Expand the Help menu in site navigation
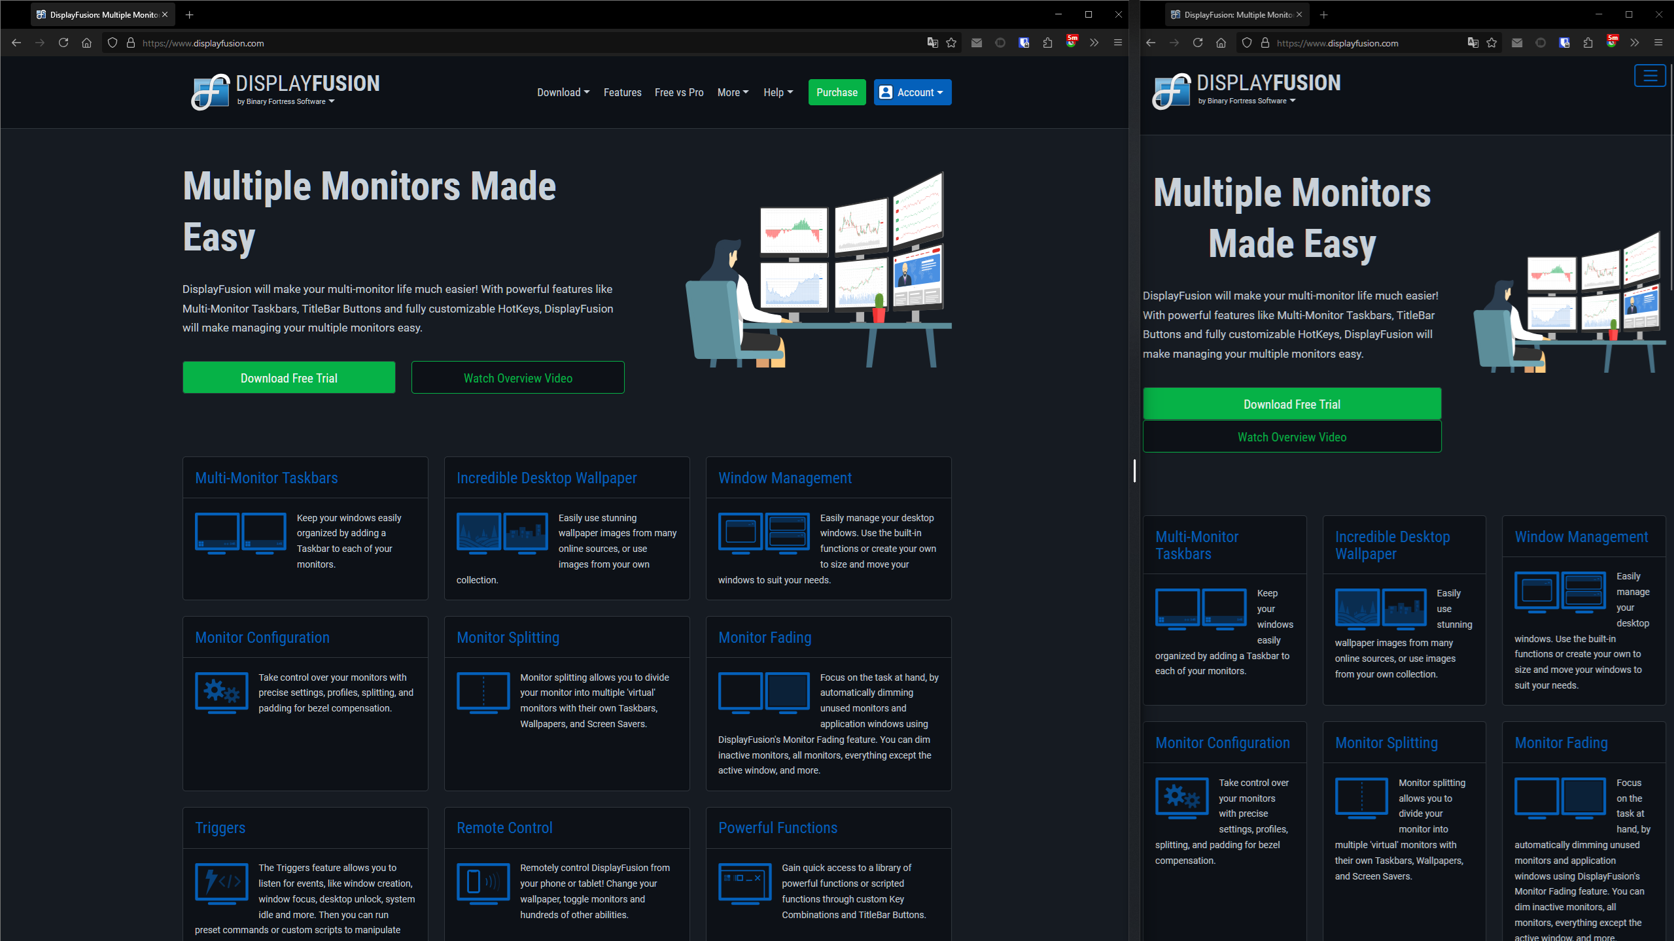 click(778, 92)
